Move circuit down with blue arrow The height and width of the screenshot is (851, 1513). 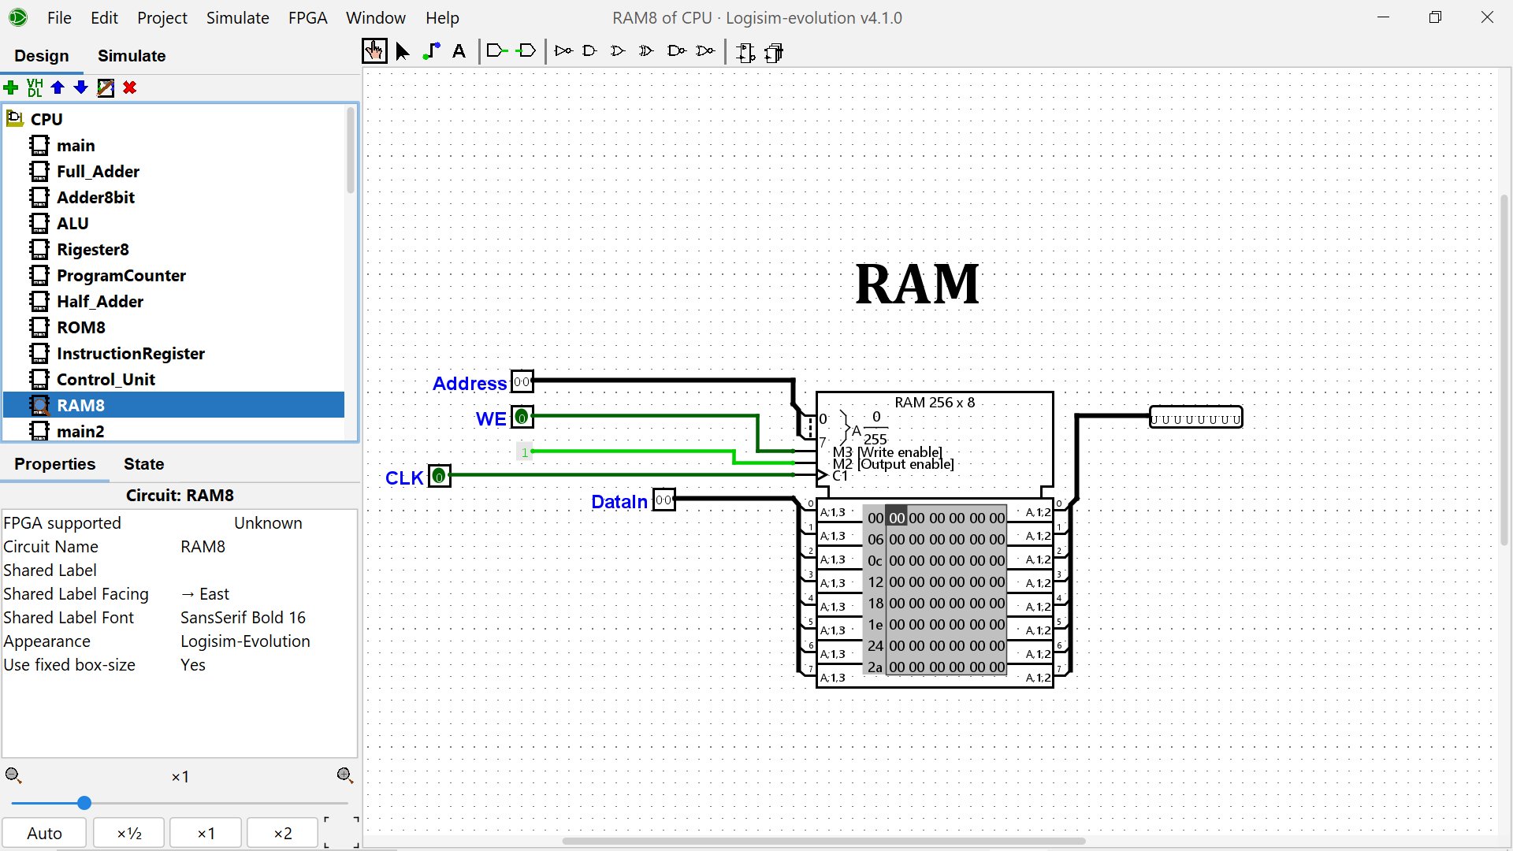pos(81,87)
